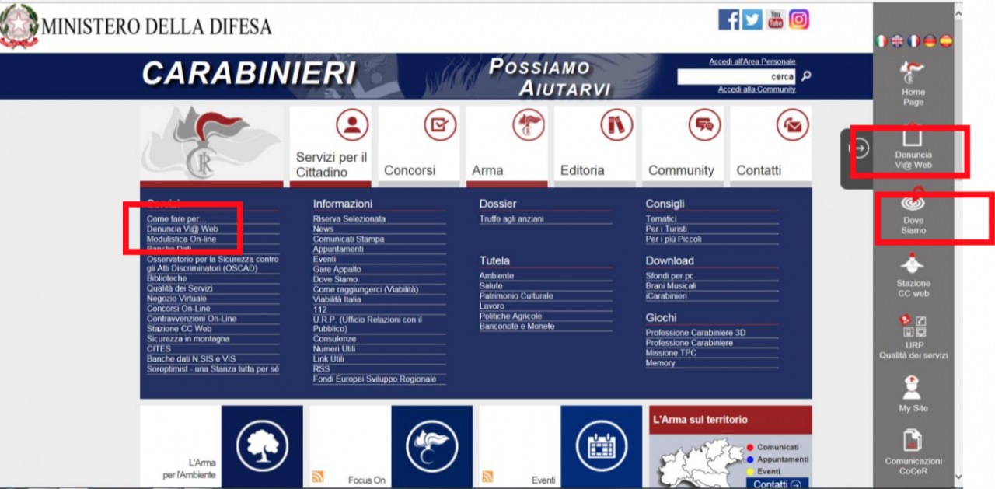Open the Servizi per il Cittadino tab

coord(331,145)
